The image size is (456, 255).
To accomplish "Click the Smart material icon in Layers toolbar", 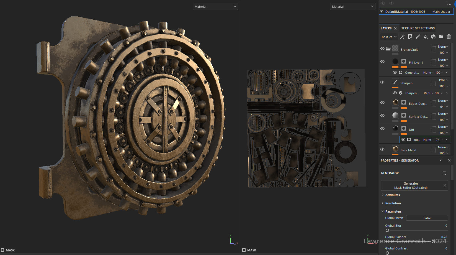I will 433,37.
